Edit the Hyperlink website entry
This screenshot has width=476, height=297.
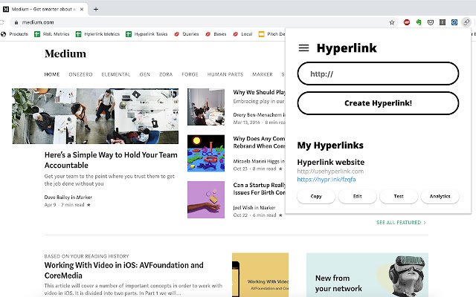click(357, 196)
